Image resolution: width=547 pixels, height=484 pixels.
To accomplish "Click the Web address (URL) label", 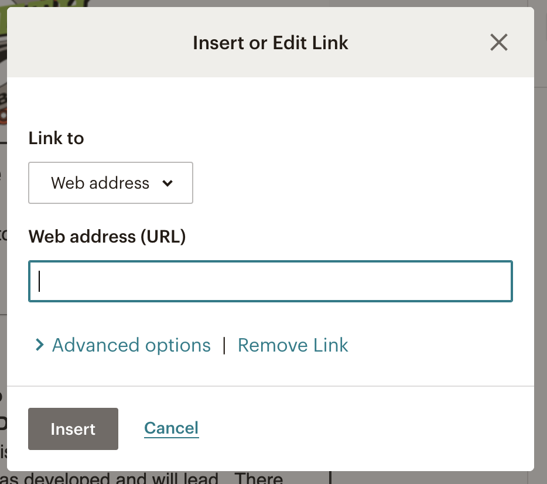I will [x=107, y=237].
